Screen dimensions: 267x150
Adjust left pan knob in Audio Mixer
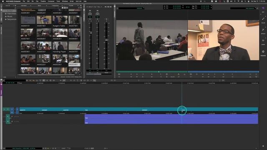[x=90, y=14]
